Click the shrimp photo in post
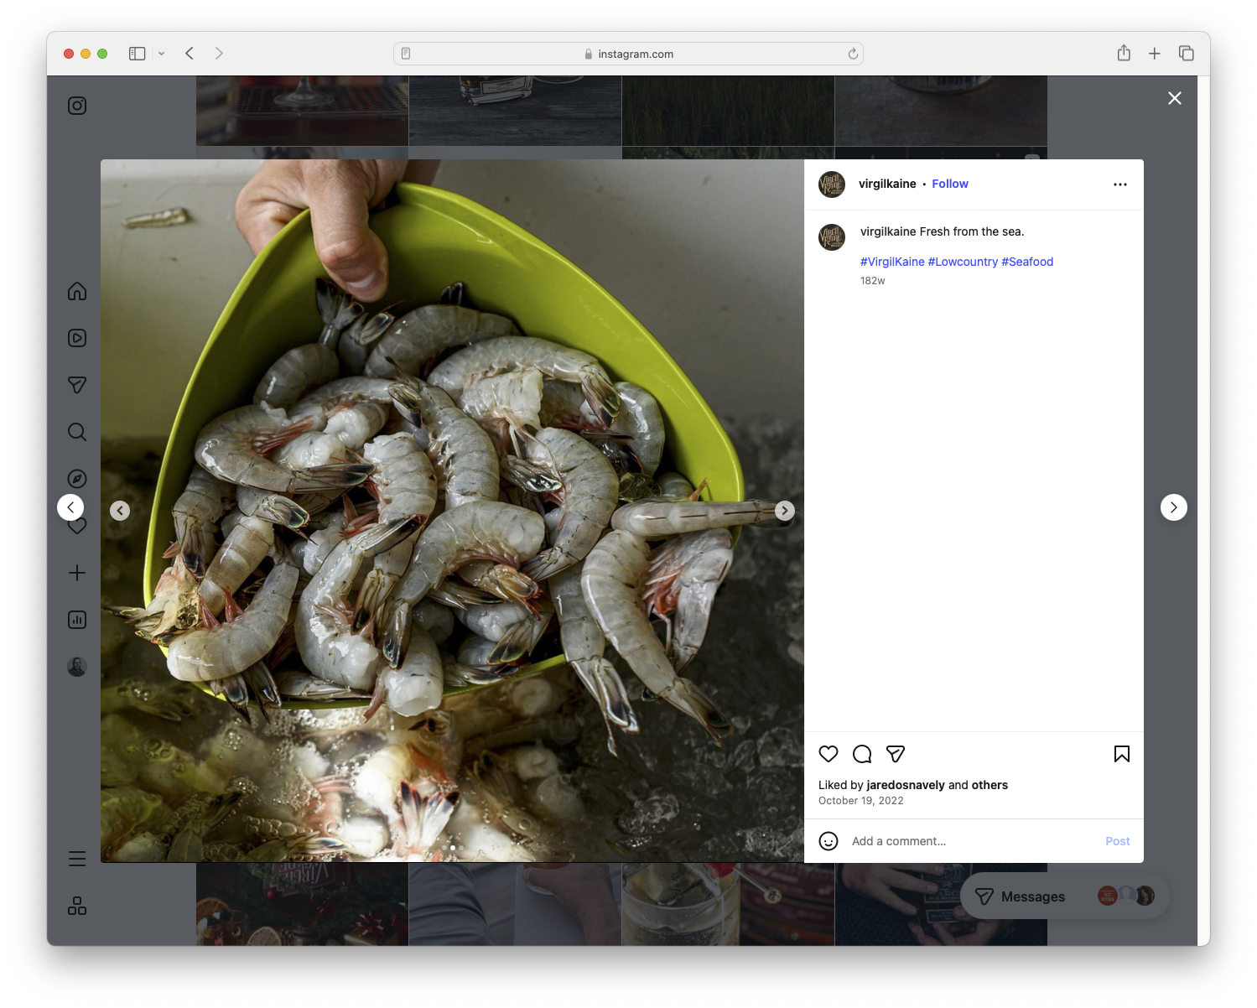This screenshot has width=1257, height=1008. pyautogui.click(x=452, y=511)
